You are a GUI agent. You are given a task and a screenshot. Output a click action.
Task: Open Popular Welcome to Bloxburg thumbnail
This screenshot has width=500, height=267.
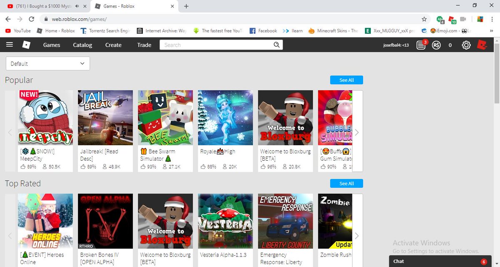pos(285,118)
